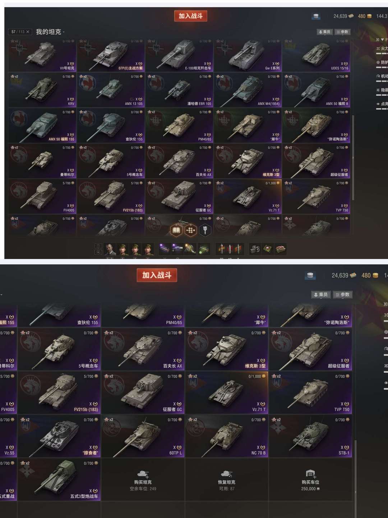Expand the XI tier filter arrow

coord(382,40)
